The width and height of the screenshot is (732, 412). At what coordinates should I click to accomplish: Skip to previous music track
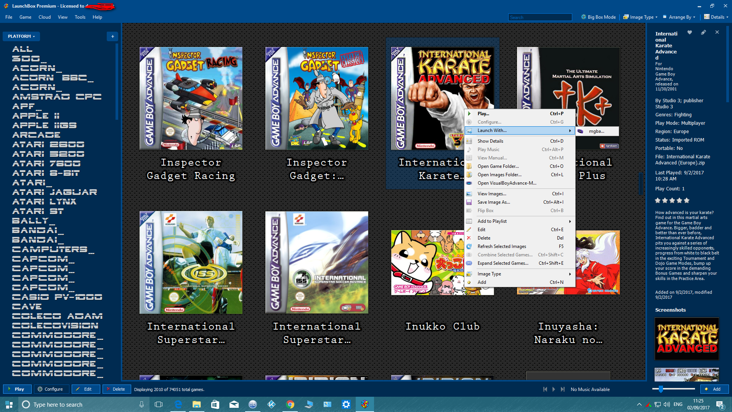[x=545, y=389]
